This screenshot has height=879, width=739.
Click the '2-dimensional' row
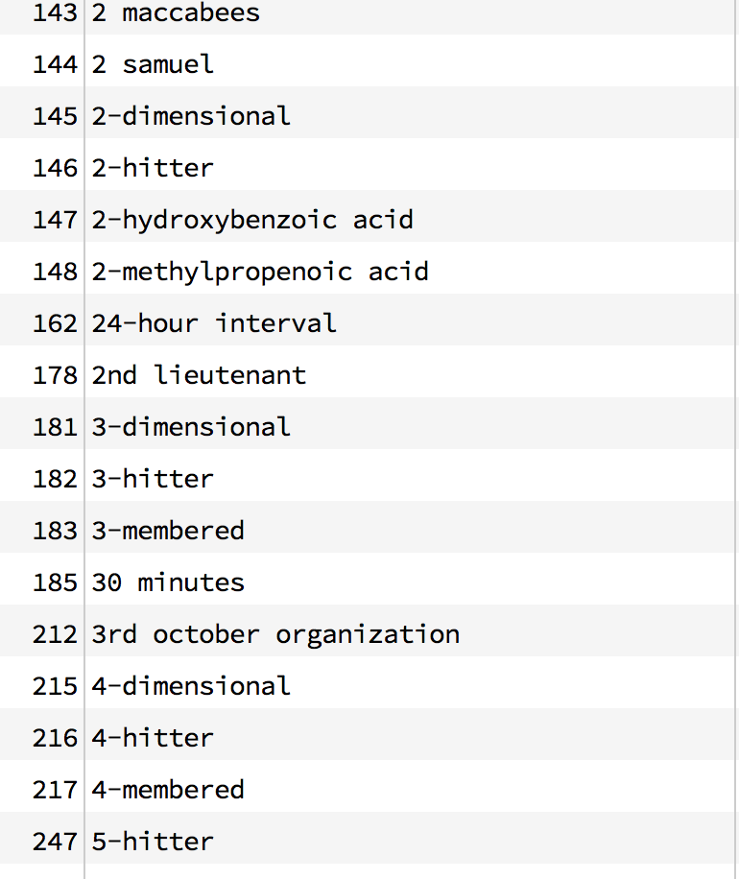[x=368, y=112]
